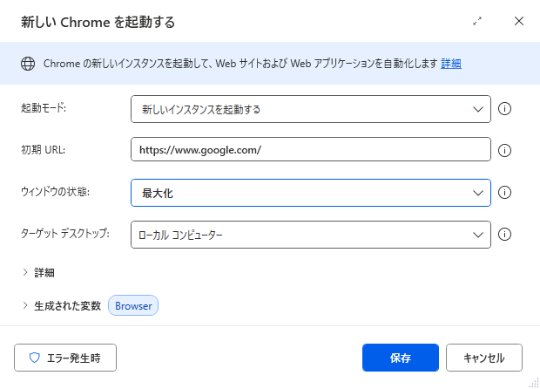Open the 起動モード dropdown
This screenshot has width=540, height=389.
tap(311, 109)
